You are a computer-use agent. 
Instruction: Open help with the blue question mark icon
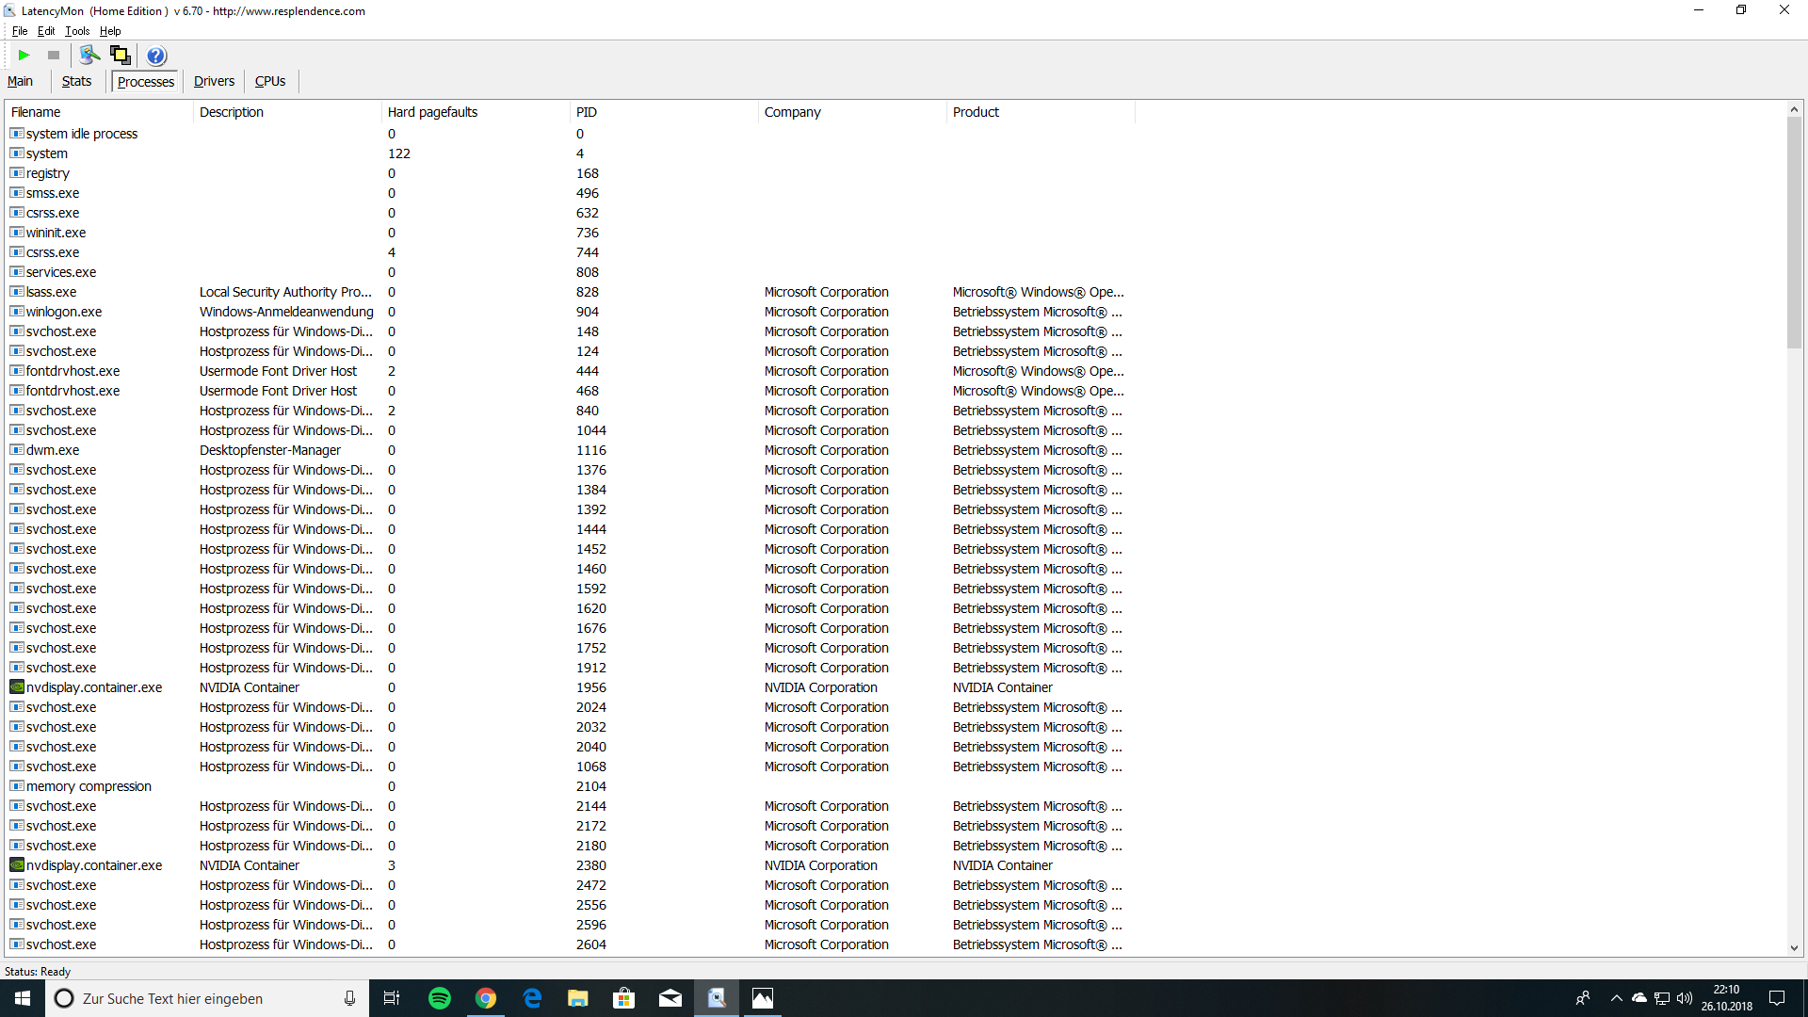(x=156, y=56)
